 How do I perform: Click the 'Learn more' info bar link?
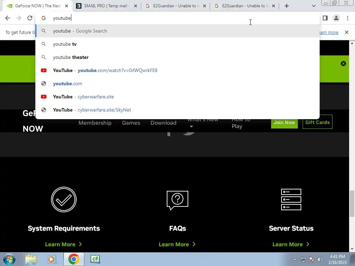click(329, 32)
